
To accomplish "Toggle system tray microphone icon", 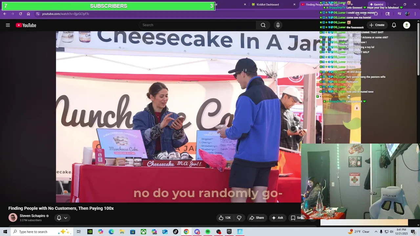I will coord(381,232).
